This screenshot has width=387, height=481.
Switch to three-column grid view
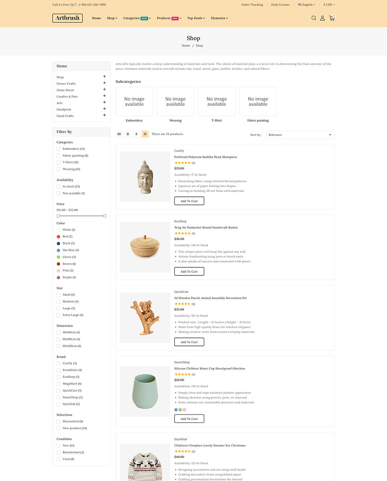[128, 134]
